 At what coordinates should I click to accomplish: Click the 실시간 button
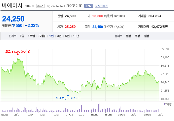[x=89, y=6]
